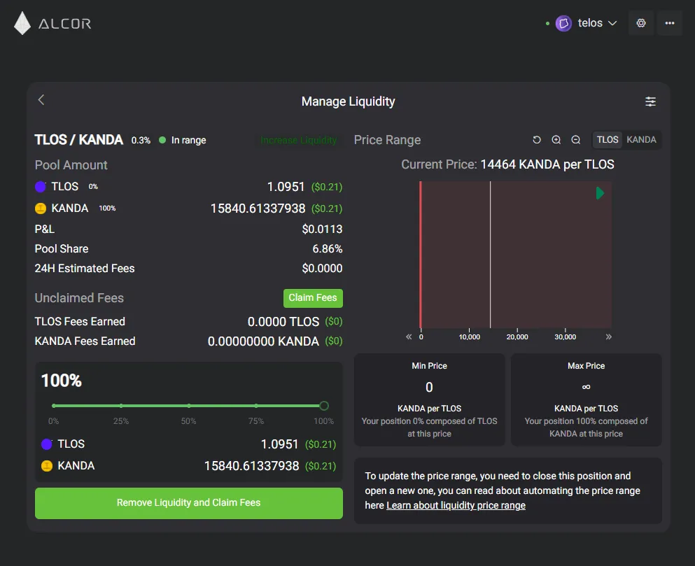This screenshot has height=566, width=695.
Task: Click the Manage Liquidity title
Action: [348, 101]
